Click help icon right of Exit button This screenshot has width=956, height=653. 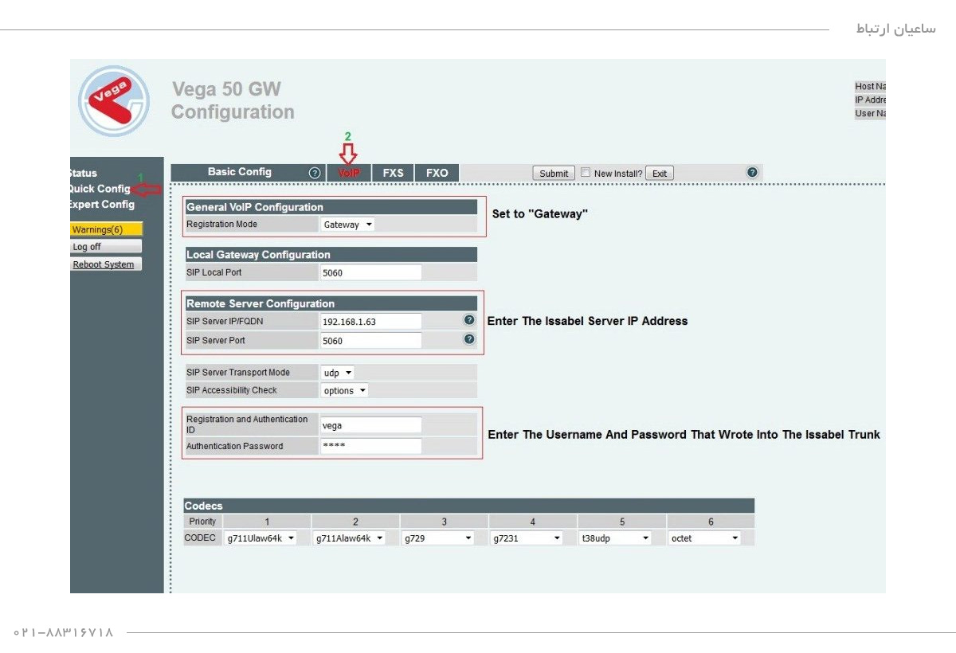(x=751, y=172)
